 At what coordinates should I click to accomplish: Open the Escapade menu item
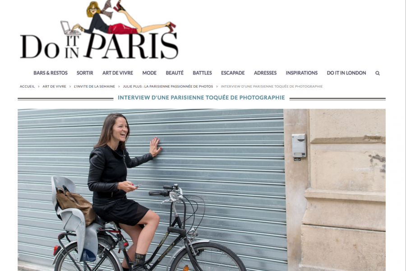coord(233,73)
